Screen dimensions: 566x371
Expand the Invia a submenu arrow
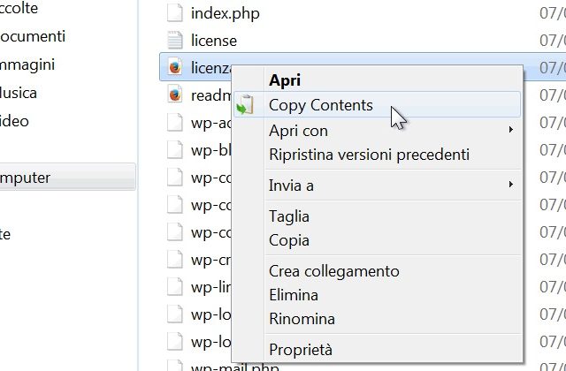[511, 185]
